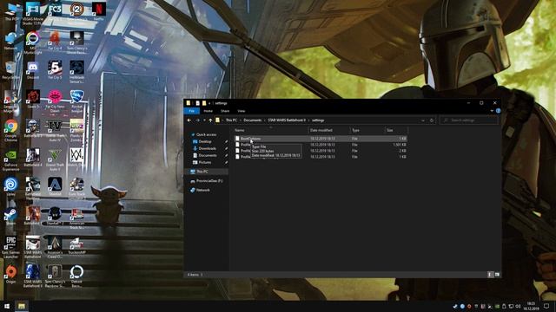Select the VEGAS Movie Studio desktop icon

(33, 14)
